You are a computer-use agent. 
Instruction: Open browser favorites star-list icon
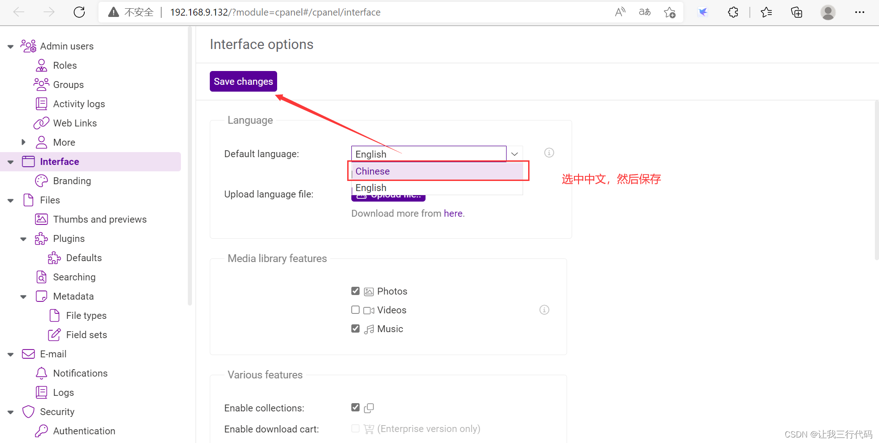tap(766, 12)
